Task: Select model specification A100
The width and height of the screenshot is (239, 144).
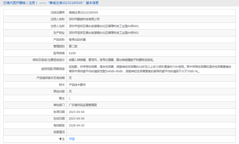Action: (72, 53)
